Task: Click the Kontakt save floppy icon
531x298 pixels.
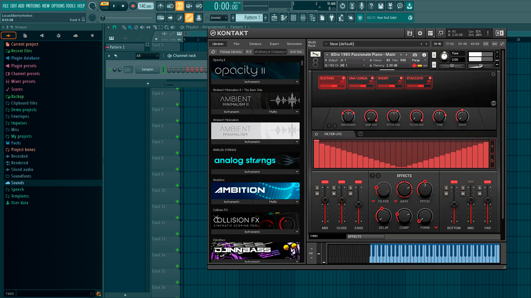Action: coord(410,33)
